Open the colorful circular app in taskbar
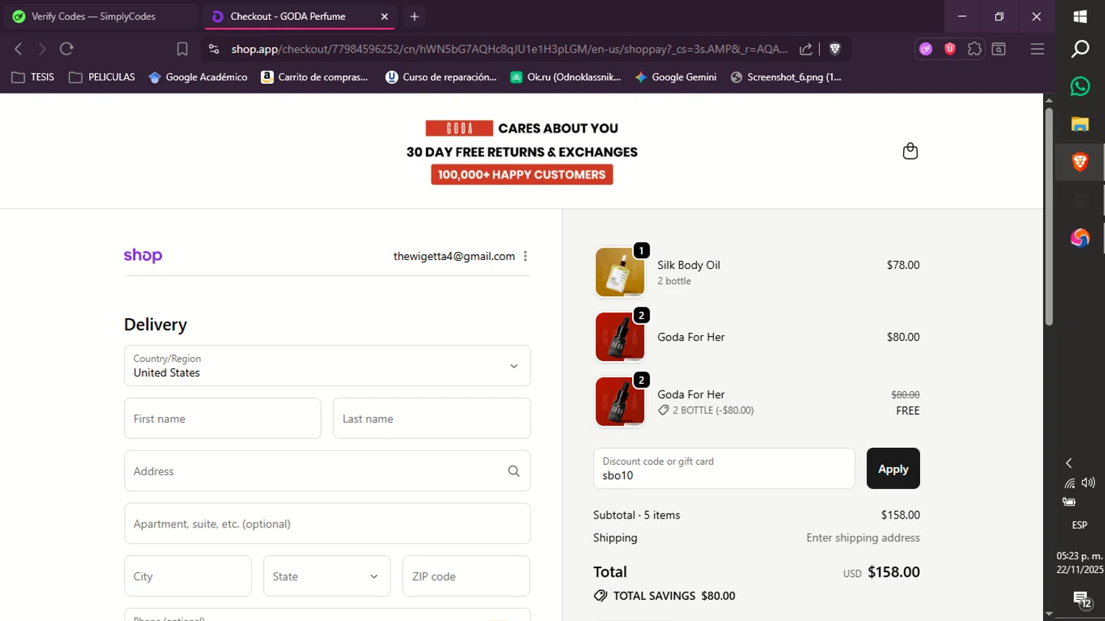Screen dimensions: 1105x621 pos(1080,237)
